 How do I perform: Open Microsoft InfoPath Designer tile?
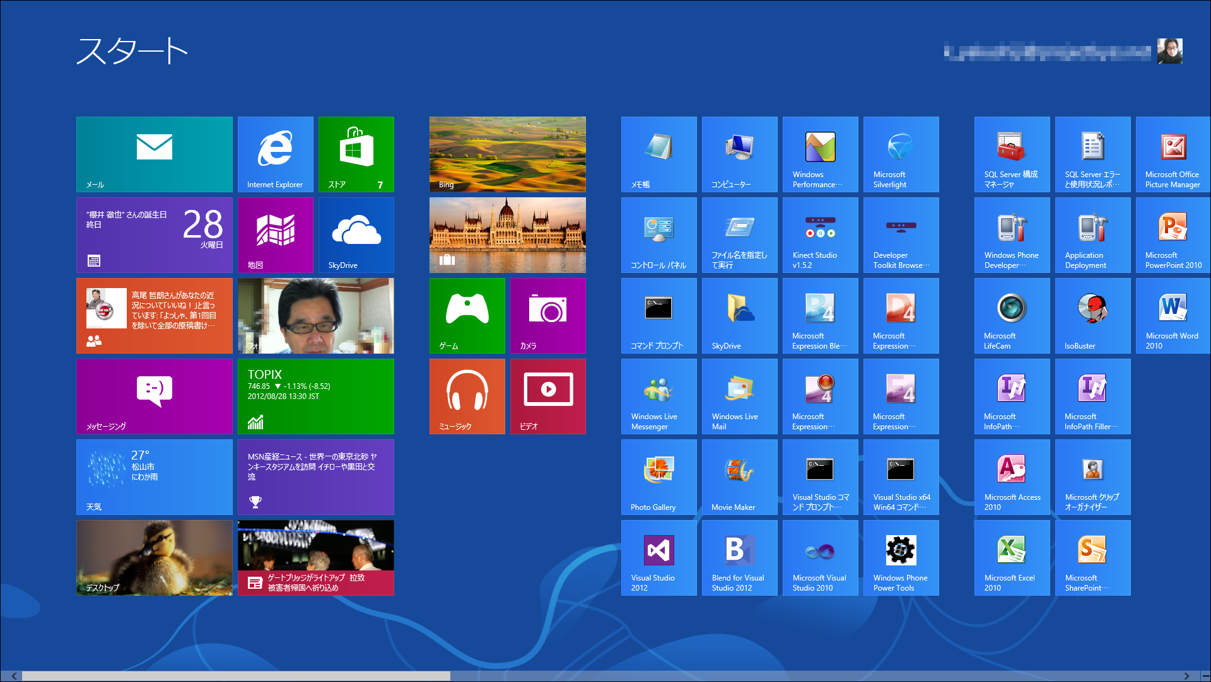click(x=1012, y=396)
